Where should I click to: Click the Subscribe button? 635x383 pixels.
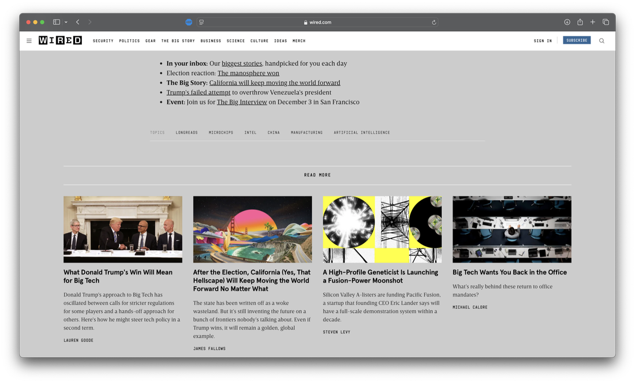(577, 40)
